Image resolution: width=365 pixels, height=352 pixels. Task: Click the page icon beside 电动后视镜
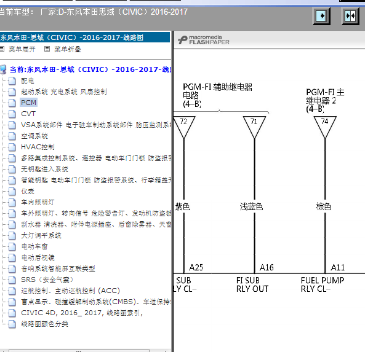point(12,257)
